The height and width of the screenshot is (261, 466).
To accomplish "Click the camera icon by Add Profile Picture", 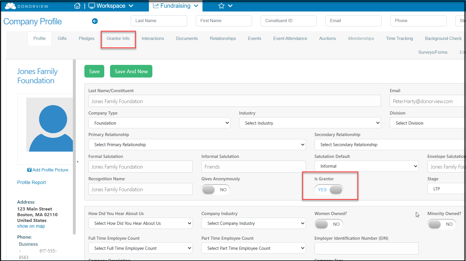I will point(29,170).
